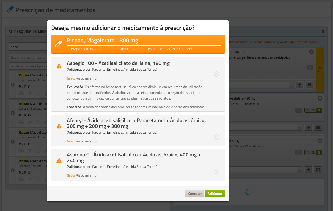Viewport: 333px width, 211px height.
Task: Open the 'Escolha um ou mais tipos' selector
Action: (x=28, y=66)
